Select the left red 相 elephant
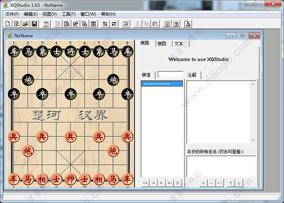This screenshot has height=203, width=284. pos(42,179)
